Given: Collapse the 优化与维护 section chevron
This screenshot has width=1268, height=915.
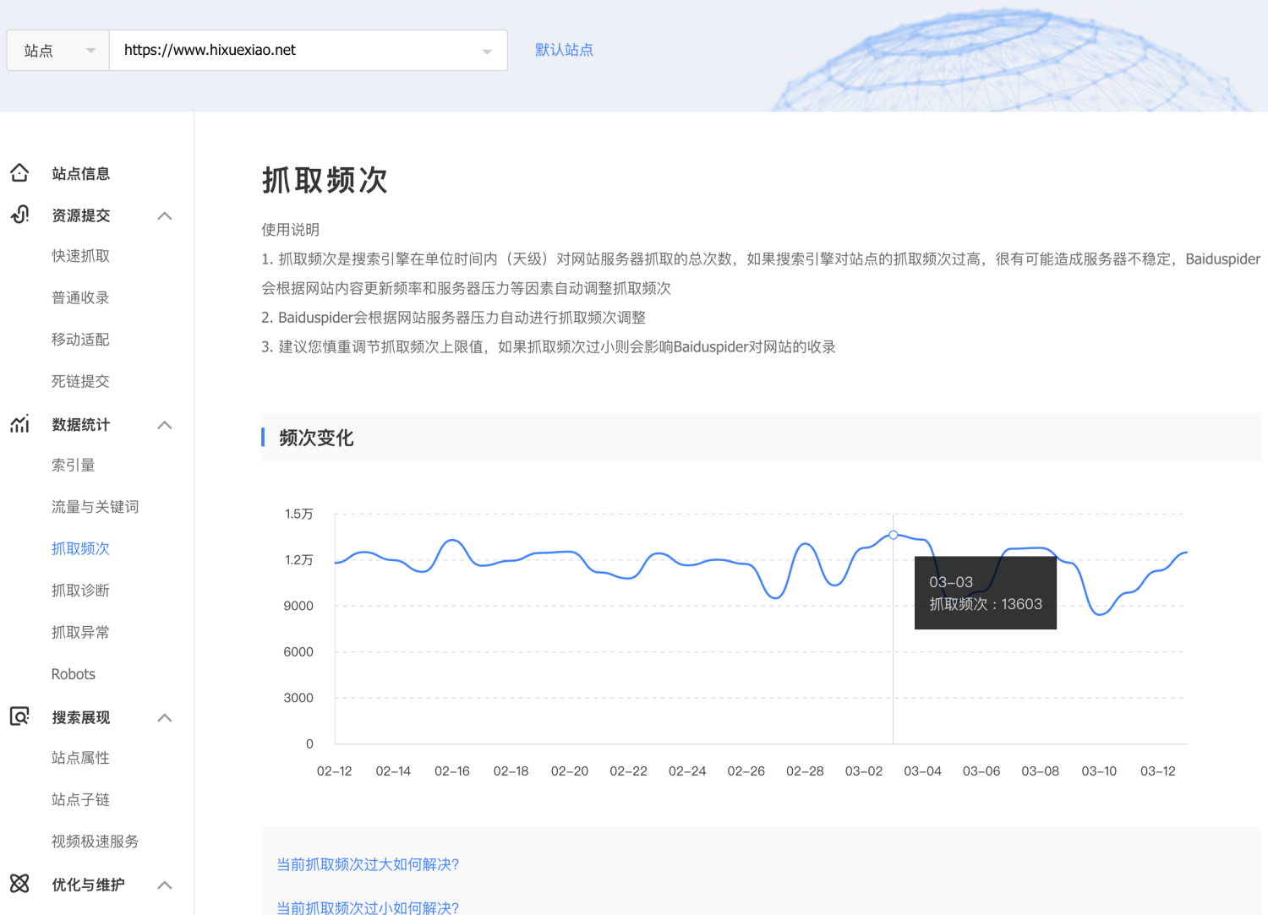Looking at the screenshot, I should pyautogui.click(x=165, y=885).
